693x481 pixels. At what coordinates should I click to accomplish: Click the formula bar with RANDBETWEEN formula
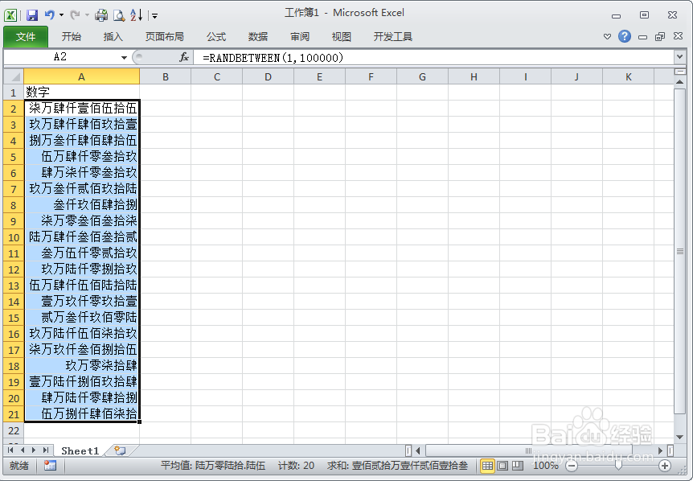point(433,57)
